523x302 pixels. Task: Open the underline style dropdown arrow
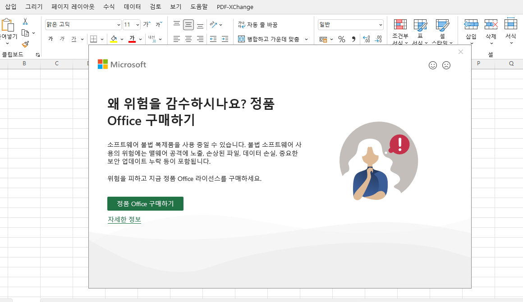coord(82,39)
